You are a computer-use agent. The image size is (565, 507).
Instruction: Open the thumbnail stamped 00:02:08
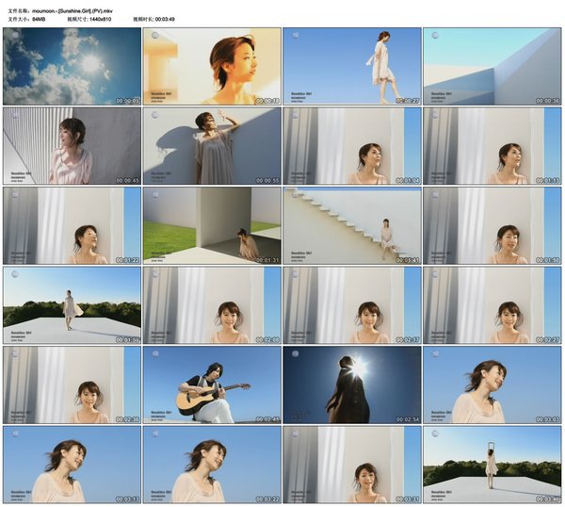point(212,305)
